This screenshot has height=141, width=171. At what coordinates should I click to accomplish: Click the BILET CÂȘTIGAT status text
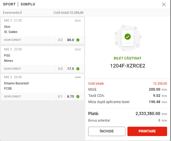coord(127,58)
